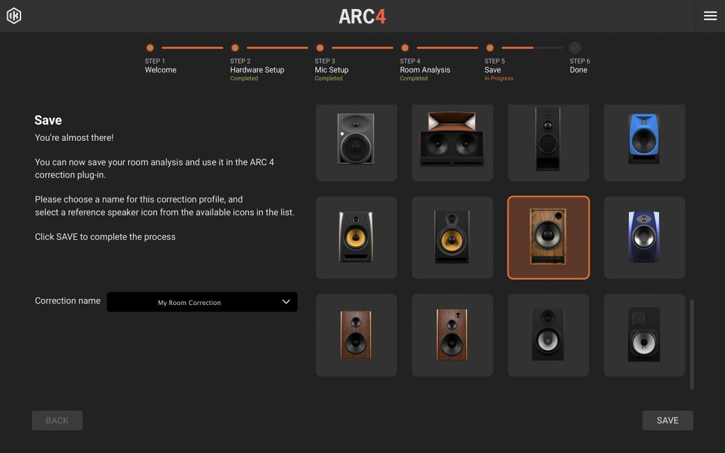Select the yellow-cone studio monitor icon
The height and width of the screenshot is (453, 725).
pos(356,237)
